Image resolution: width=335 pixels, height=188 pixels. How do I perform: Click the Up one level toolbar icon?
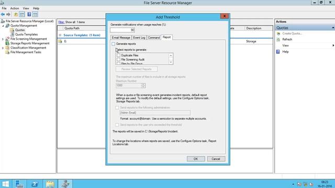pos(16,14)
